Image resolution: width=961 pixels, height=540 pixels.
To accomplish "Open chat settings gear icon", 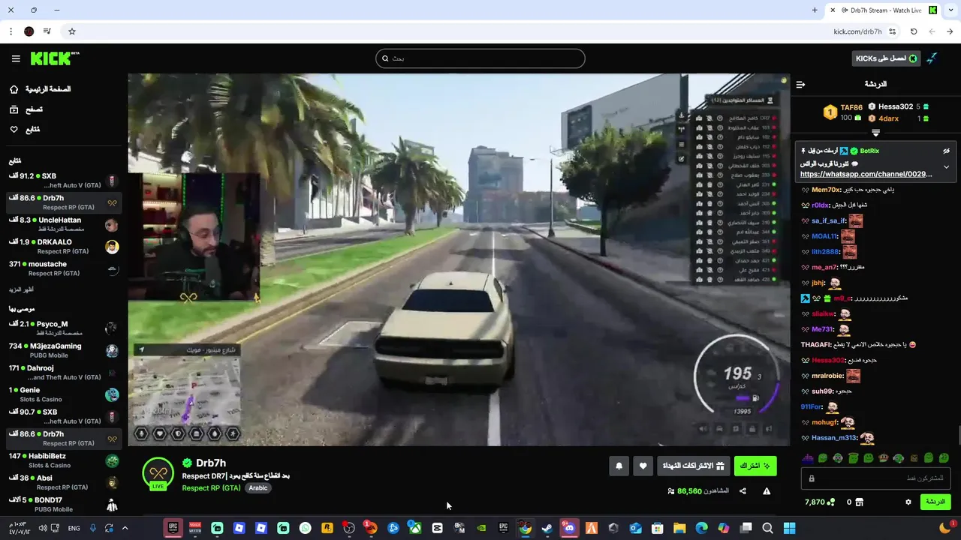I will tap(908, 502).
